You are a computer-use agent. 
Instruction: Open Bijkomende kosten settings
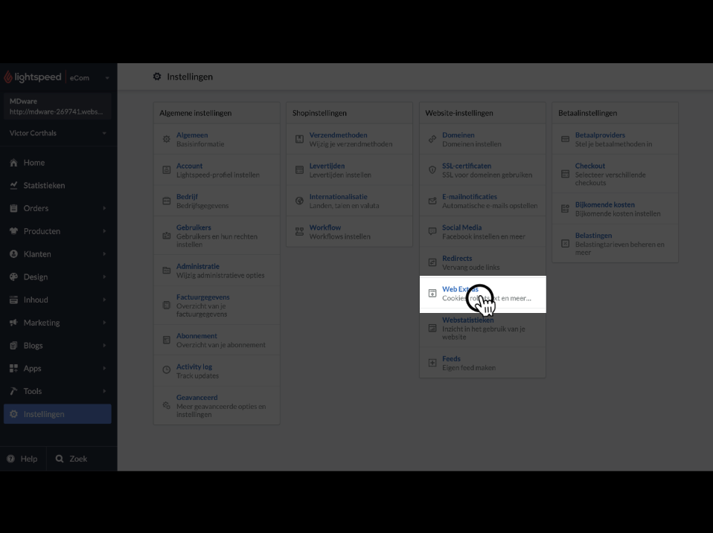pyautogui.click(x=605, y=204)
